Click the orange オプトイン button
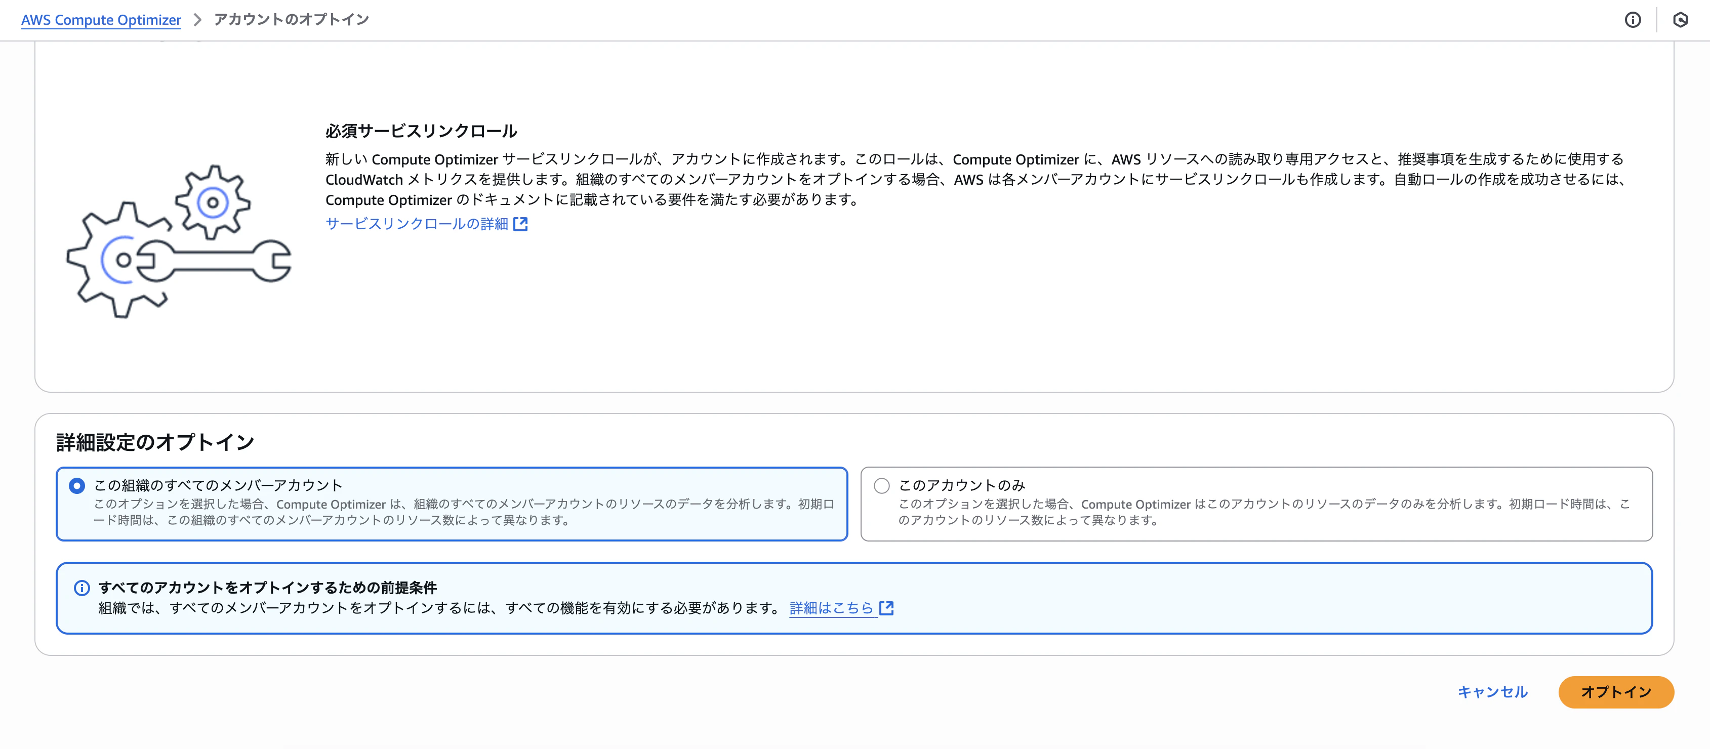Image resolution: width=1710 pixels, height=749 pixels. (x=1616, y=692)
